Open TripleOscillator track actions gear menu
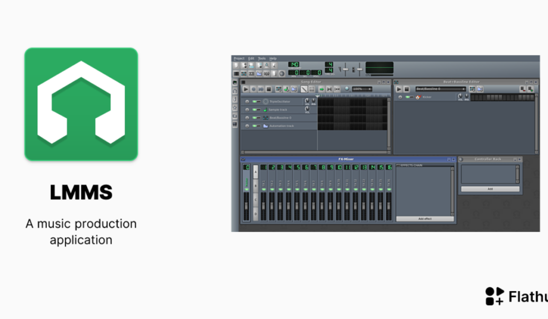 coord(246,102)
